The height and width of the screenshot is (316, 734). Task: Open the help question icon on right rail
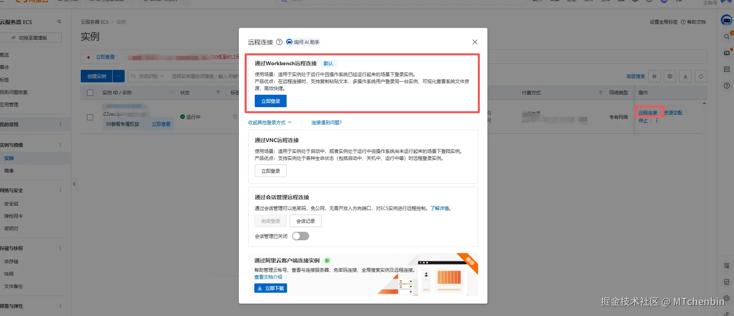pos(727,85)
